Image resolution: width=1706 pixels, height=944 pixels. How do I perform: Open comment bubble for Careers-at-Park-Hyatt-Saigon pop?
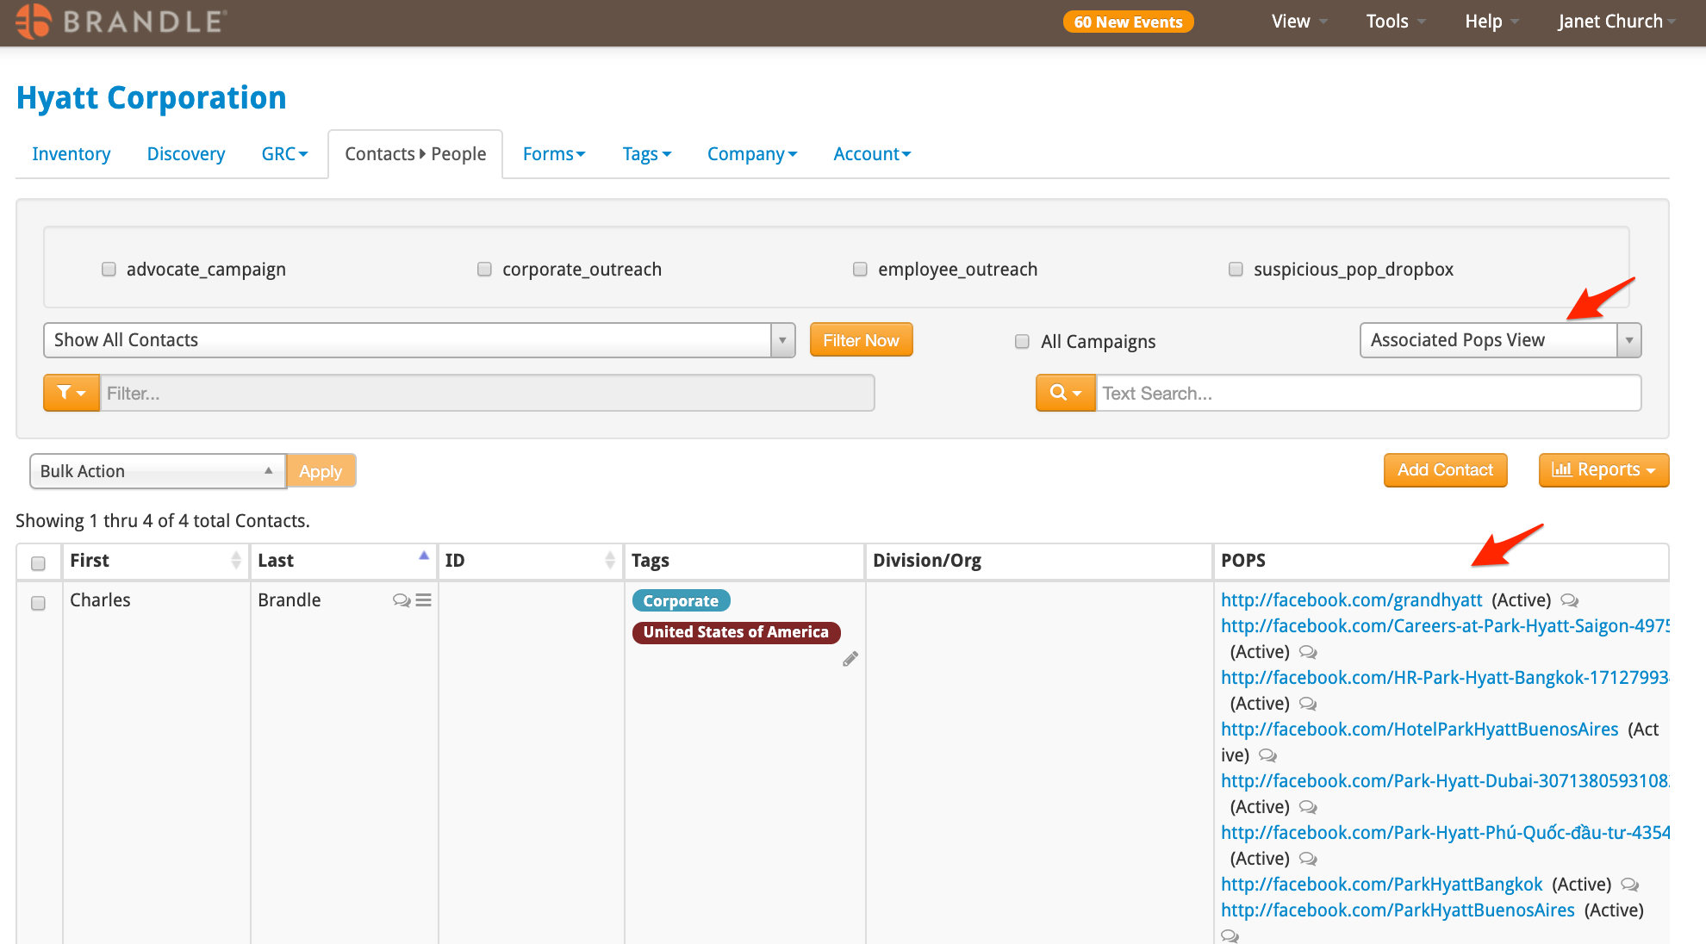pyautogui.click(x=1308, y=652)
